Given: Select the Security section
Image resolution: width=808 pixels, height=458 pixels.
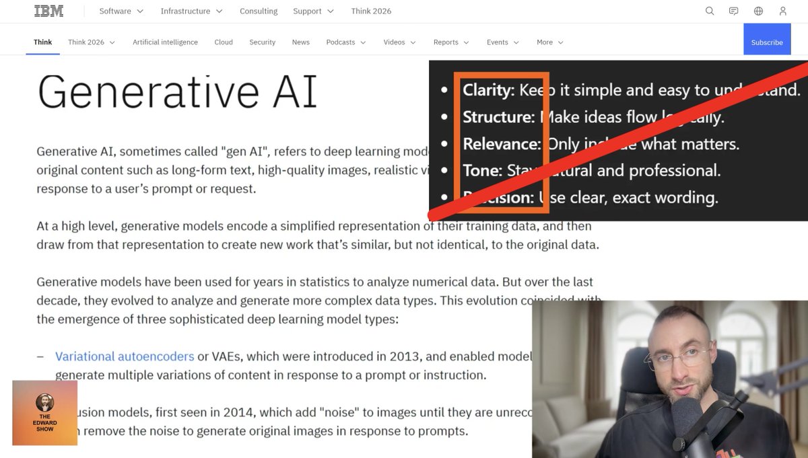Looking at the screenshot, I should 262,42.
